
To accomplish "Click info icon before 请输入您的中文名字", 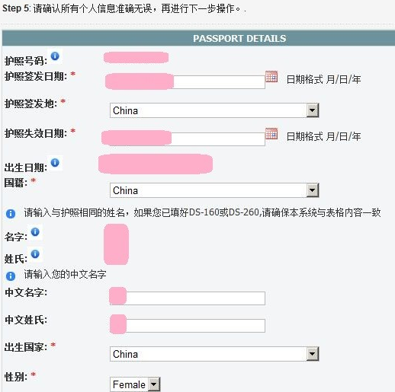I will point(11,276).
